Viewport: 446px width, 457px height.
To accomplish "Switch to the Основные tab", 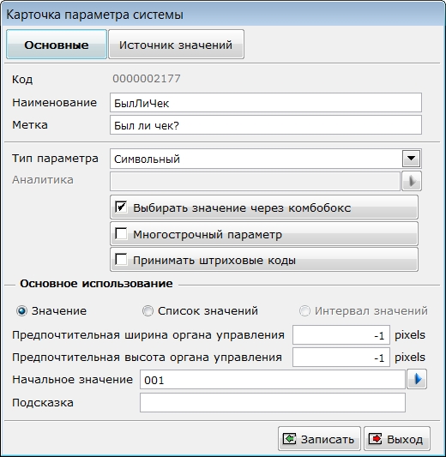I will click(57, 45).
